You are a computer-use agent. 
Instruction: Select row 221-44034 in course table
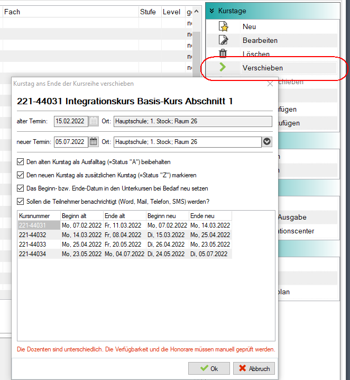pyautogui.click(x=125, y=254)
